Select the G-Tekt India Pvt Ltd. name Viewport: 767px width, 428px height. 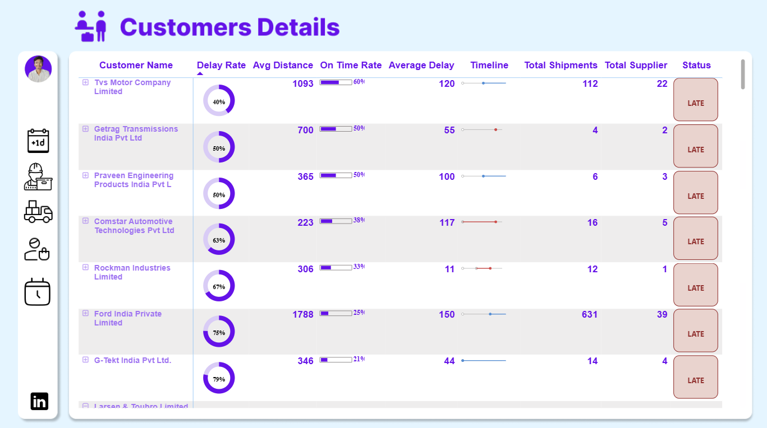click(x=132, y=360)
